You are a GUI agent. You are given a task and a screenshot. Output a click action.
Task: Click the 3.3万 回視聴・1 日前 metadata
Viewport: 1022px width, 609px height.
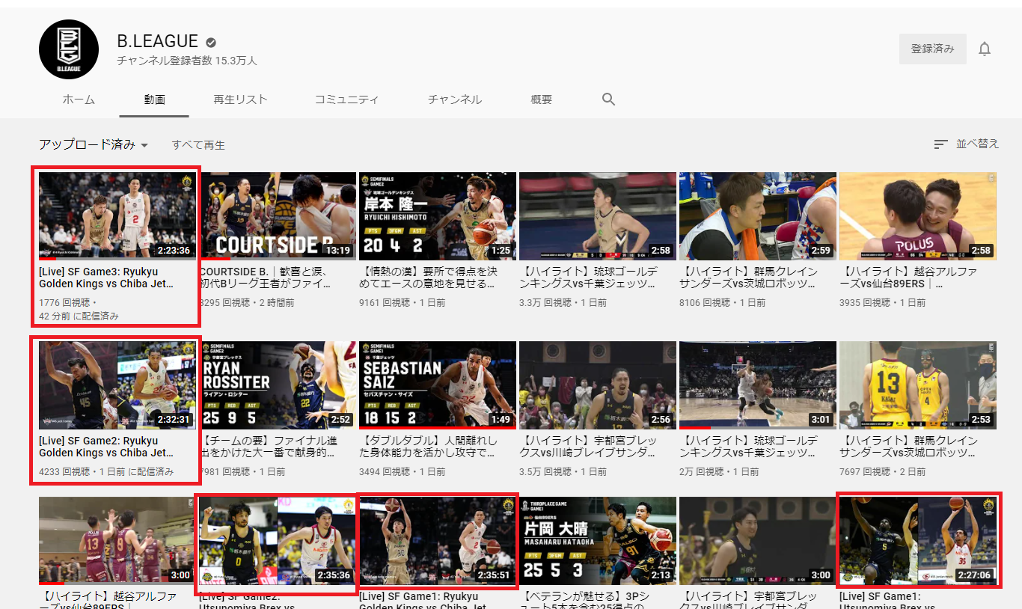tap(563, 303)
